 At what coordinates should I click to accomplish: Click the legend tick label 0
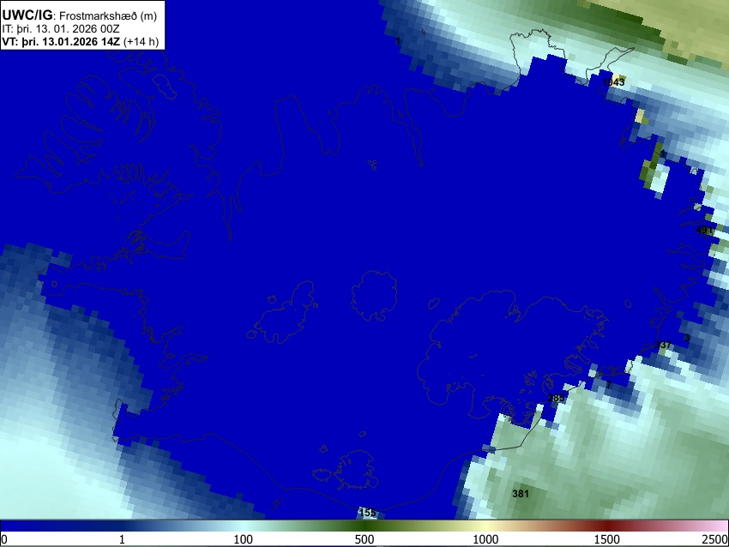click(4, 539)
